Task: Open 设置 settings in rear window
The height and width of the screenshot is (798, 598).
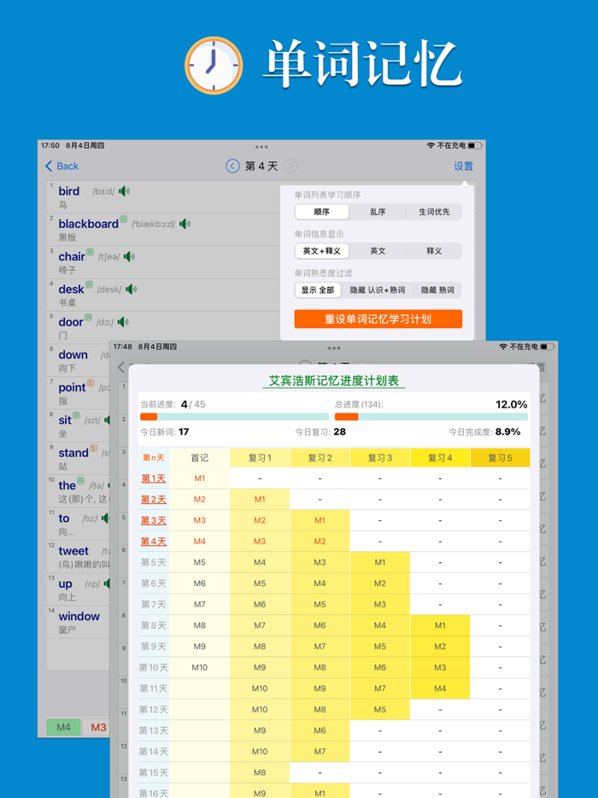Action: 464,166
